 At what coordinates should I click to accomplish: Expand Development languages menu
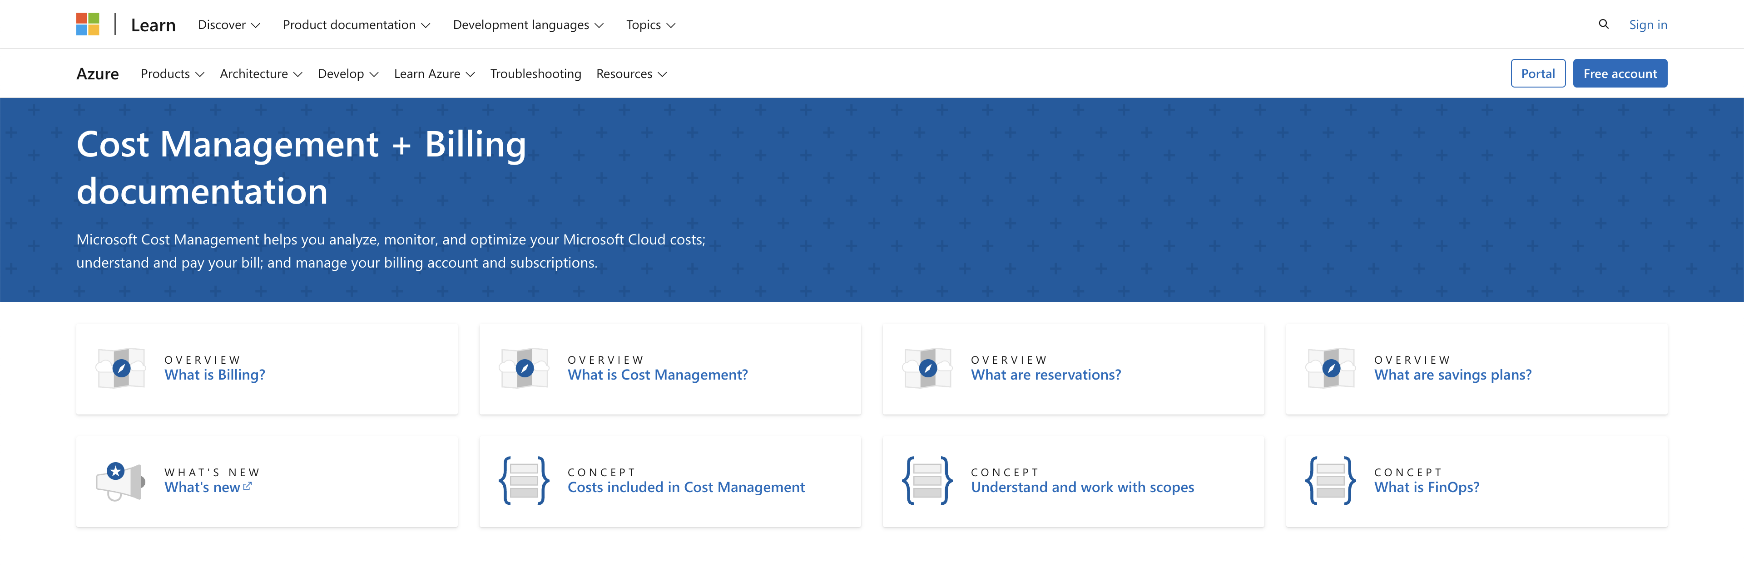point(527,25)
